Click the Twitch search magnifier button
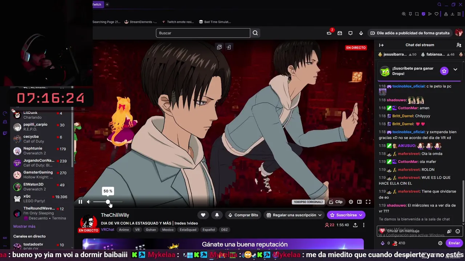This screenshot has height=261, width=465. [255, 33]
